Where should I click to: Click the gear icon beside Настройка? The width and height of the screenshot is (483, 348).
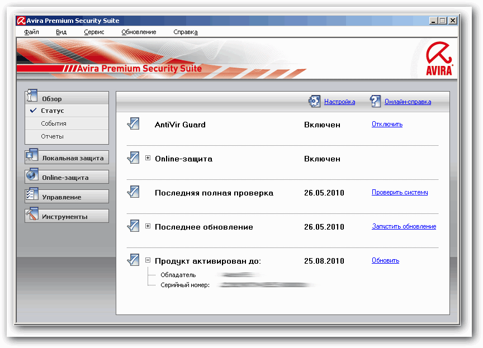(314, 101)
